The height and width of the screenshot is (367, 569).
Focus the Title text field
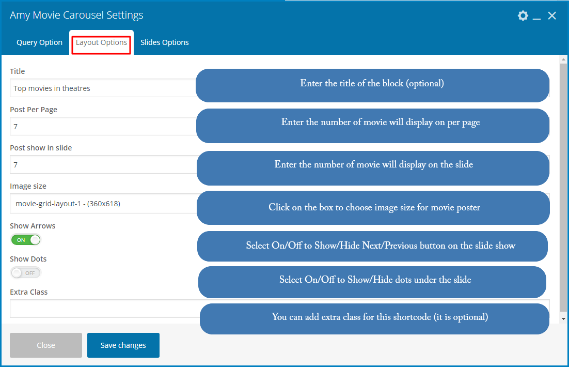point(102,88)
